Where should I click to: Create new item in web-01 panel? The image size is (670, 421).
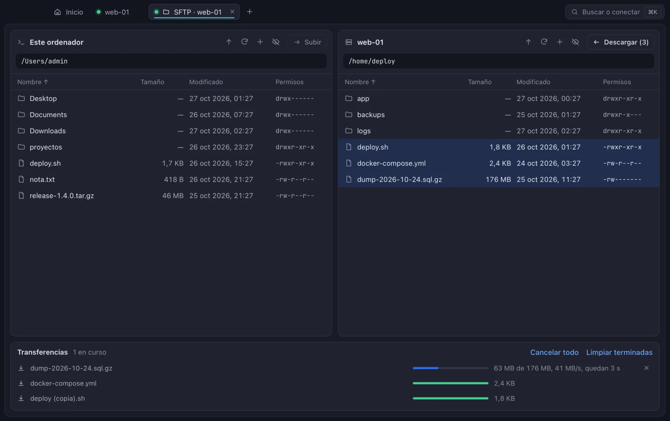pyautogui.click(x=560, y=42)
